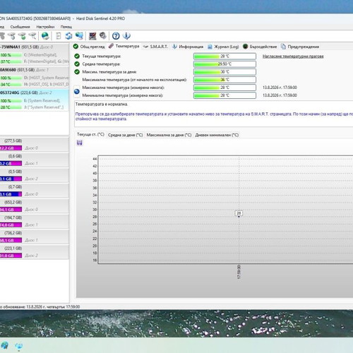Viewport: 353px width, 353px height.
Task: Open the Журнал (Log) tab
Action: [223, 47]
